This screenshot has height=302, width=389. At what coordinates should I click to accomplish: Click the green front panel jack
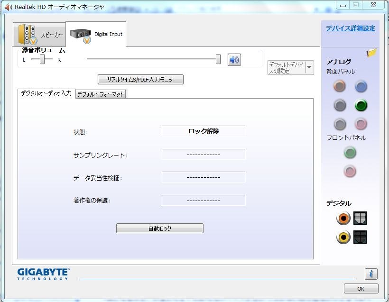click(x=350, y=153)
